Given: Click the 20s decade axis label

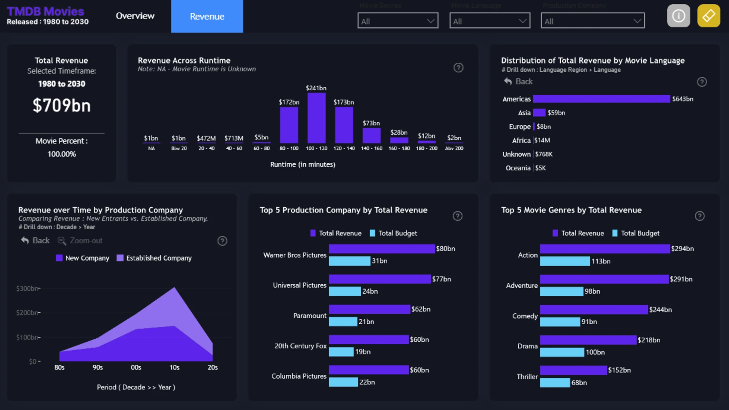Looking at the screenshot, I should pos(213,367).
